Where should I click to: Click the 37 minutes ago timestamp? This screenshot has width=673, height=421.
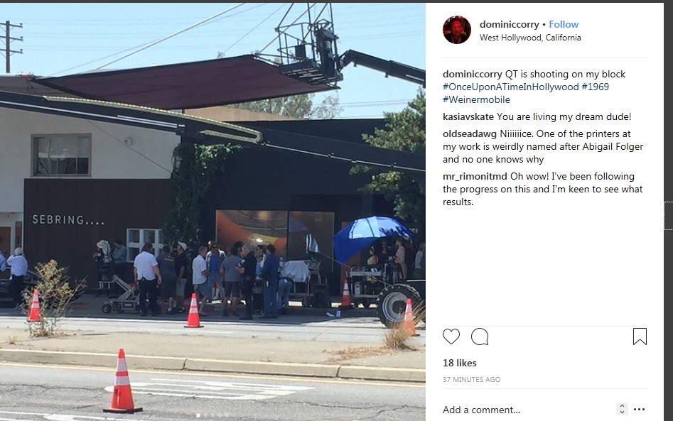471,379
